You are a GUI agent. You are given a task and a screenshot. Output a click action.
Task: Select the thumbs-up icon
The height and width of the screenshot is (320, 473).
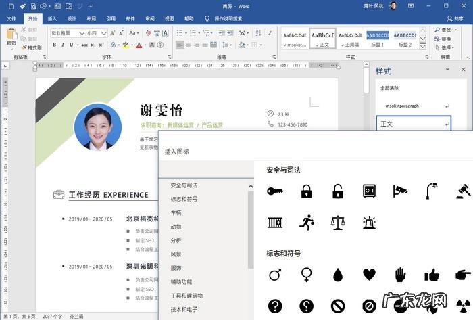click(x=432, y=274)
